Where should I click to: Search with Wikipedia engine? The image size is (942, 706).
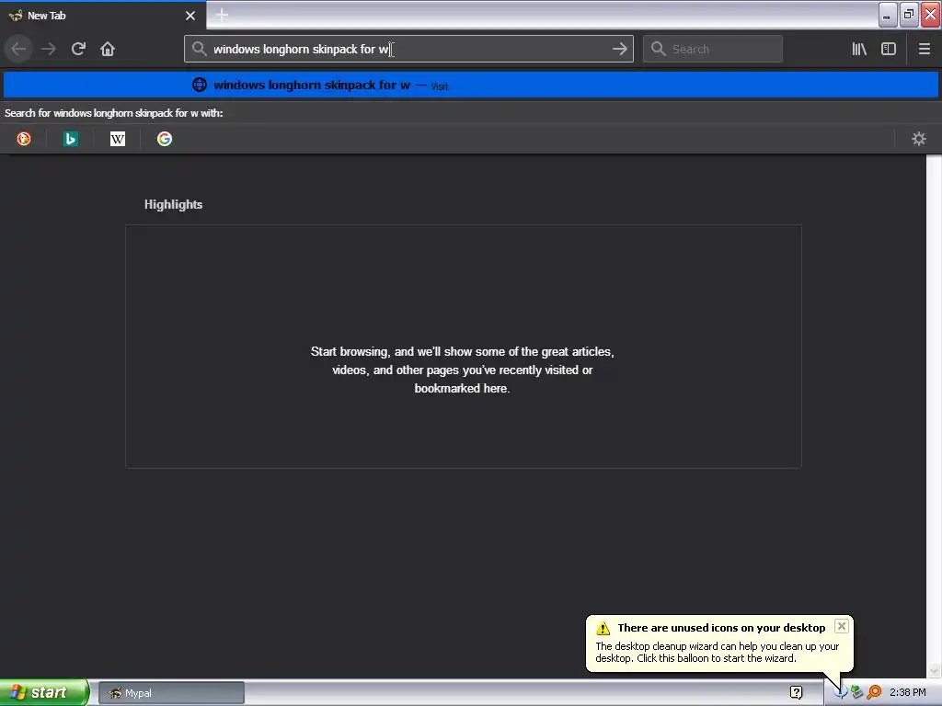coord(118,140)
